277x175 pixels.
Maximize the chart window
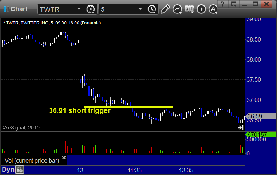(x=256, y=4)
